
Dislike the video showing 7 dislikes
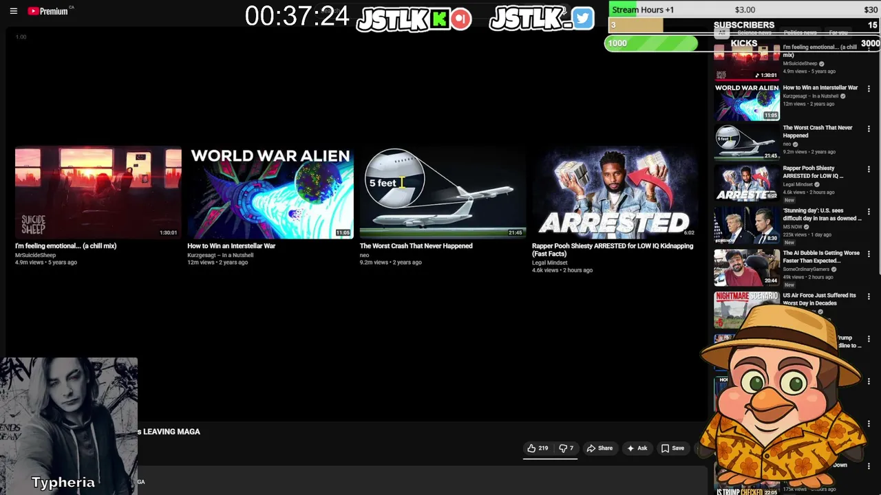pos(566,448)
